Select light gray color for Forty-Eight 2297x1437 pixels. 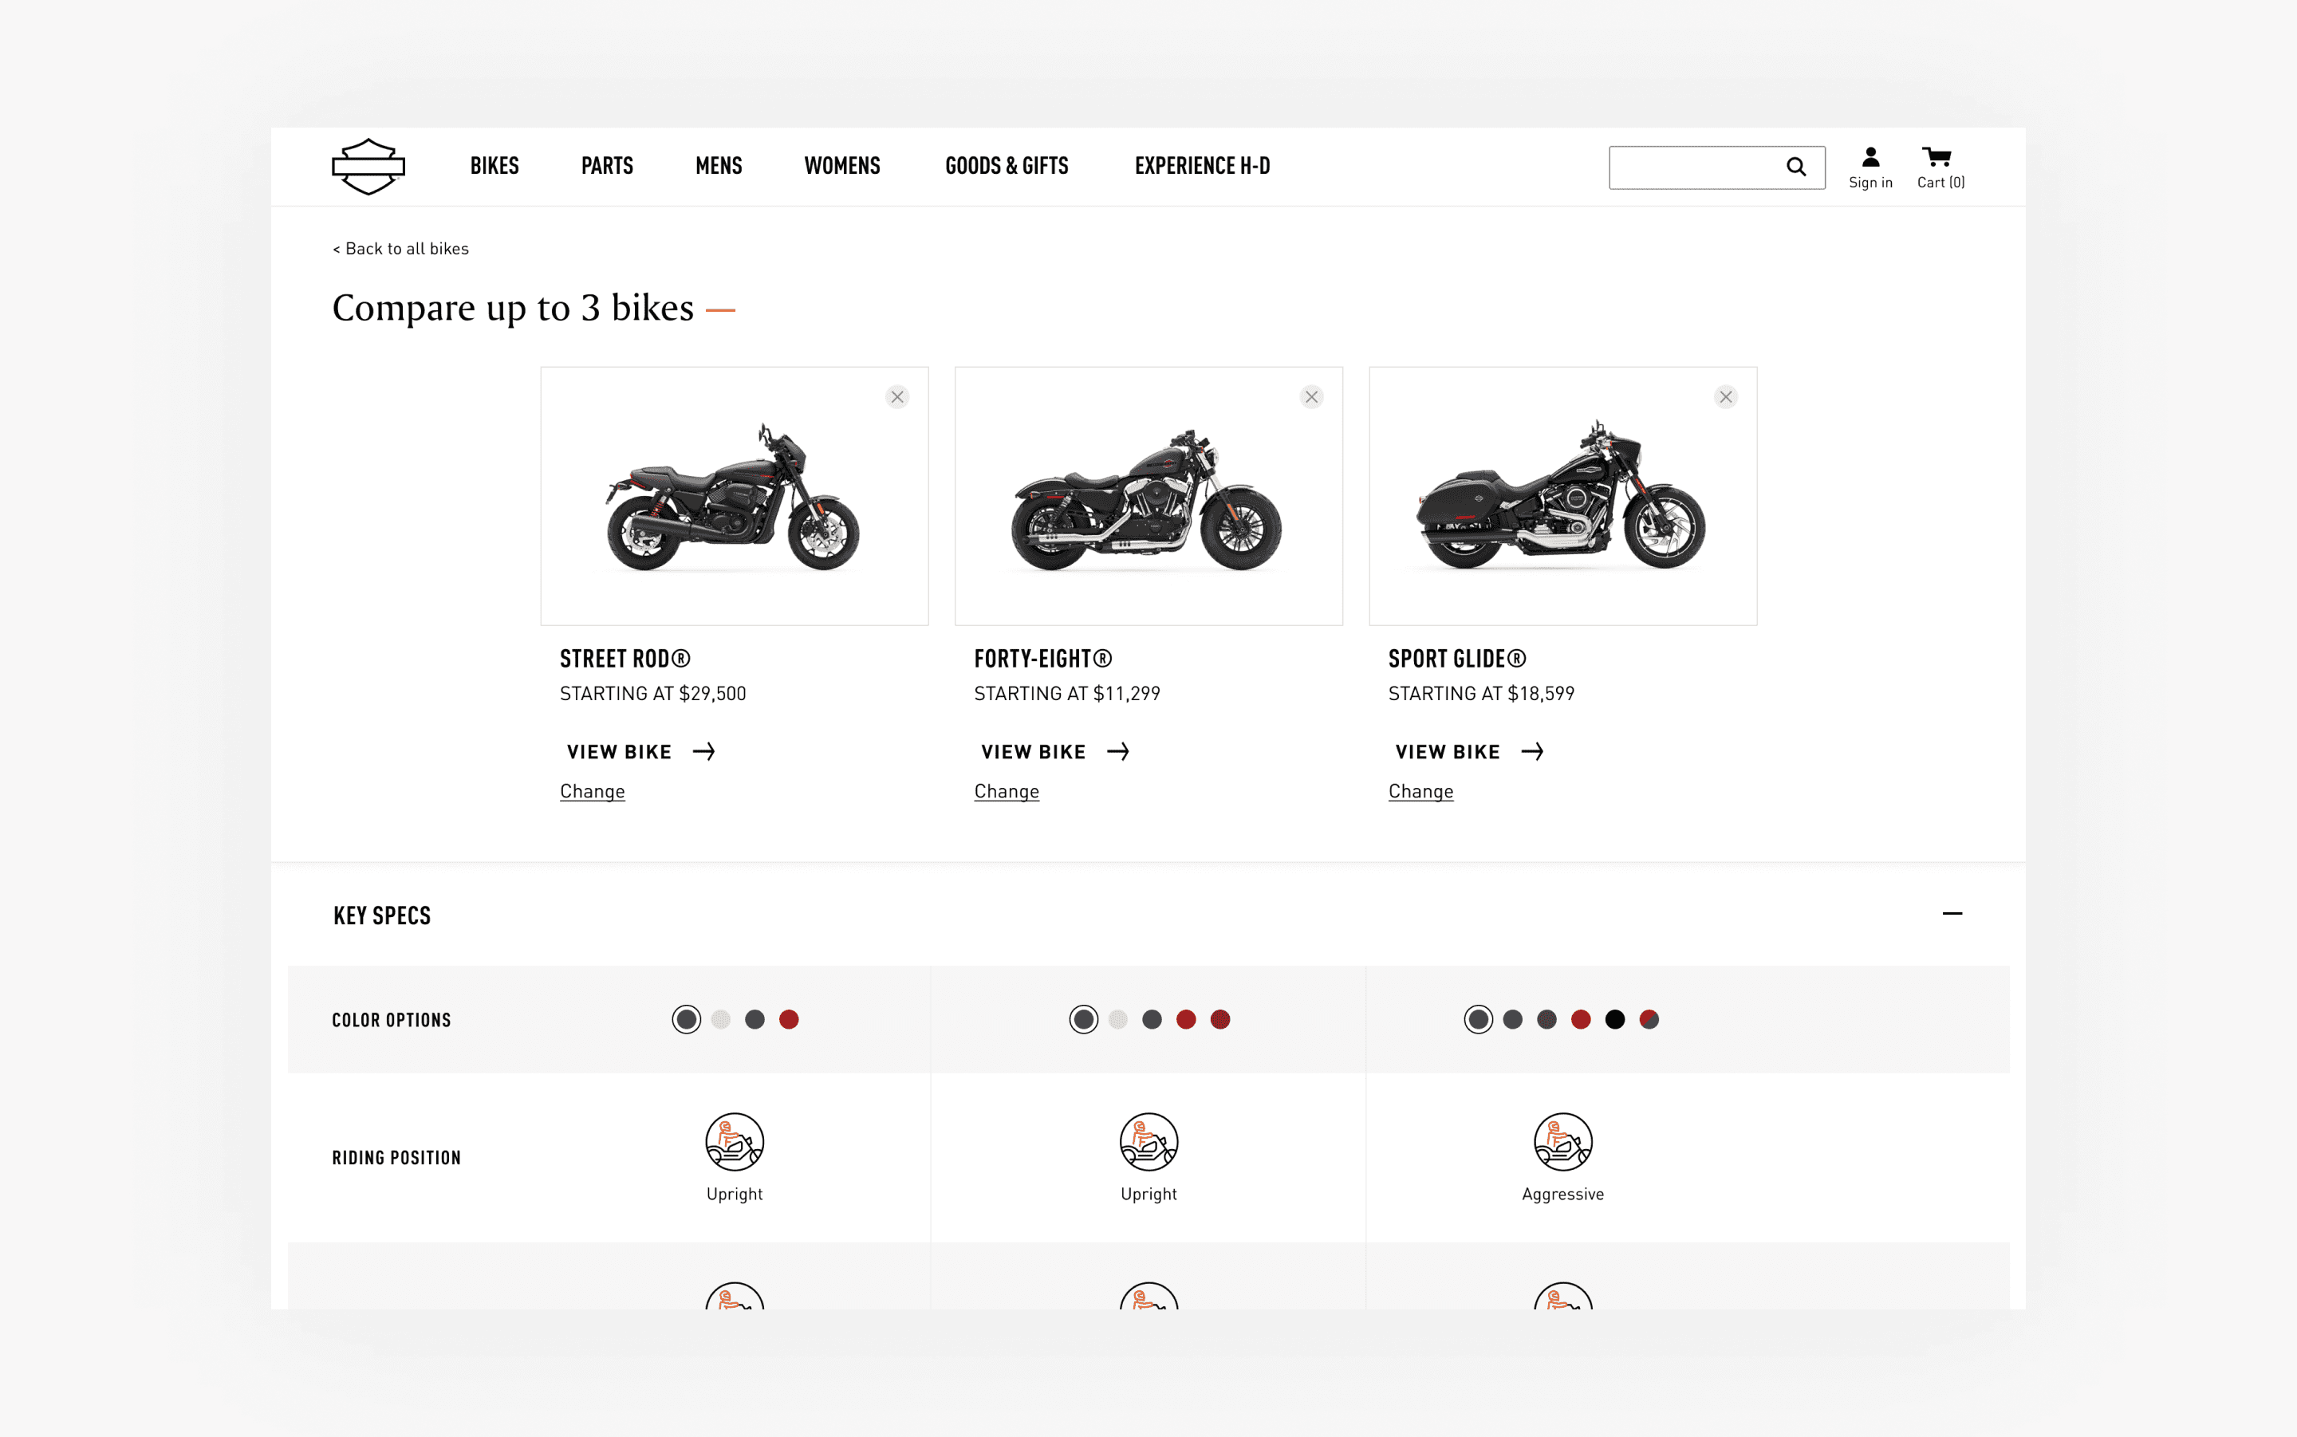click(1117, 1020)
